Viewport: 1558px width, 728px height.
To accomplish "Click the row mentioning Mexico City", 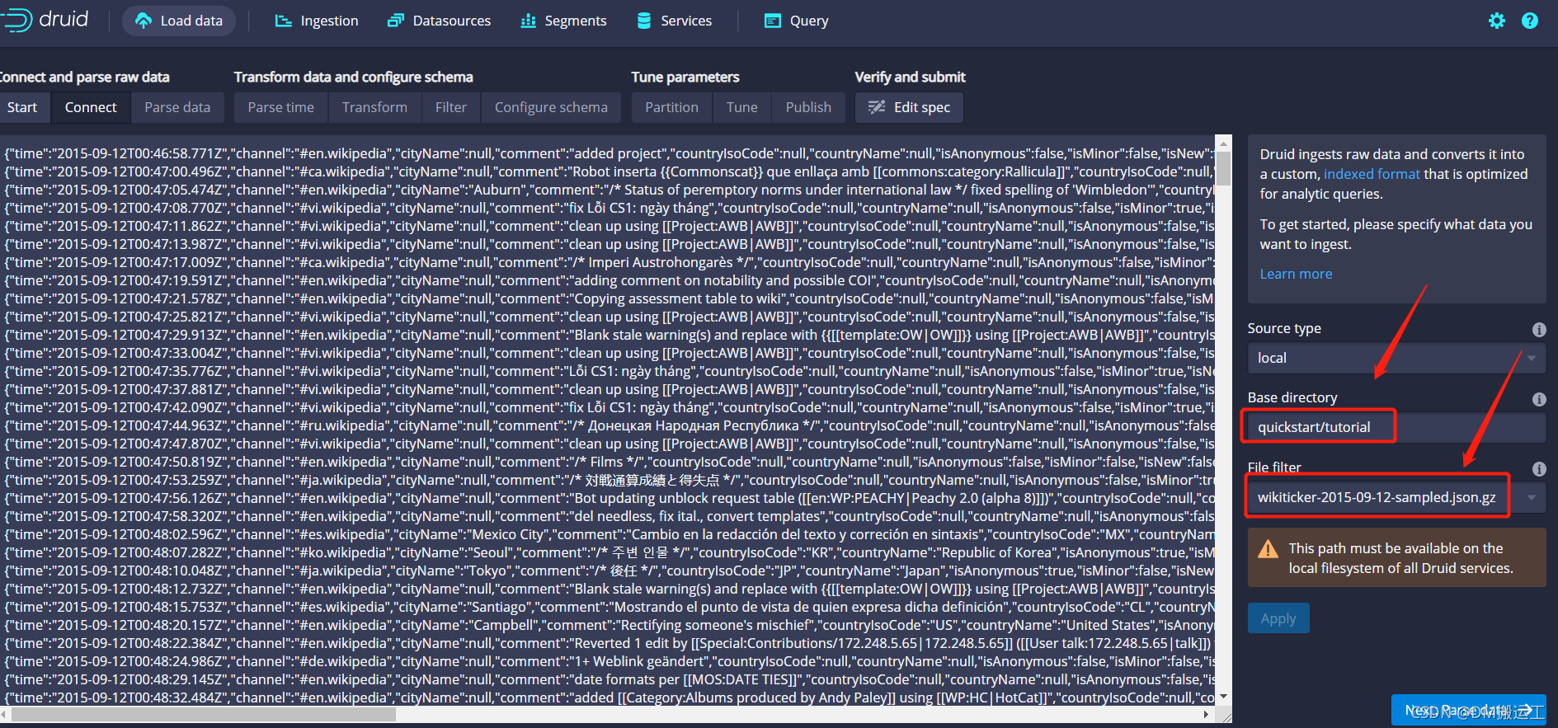I will tap(609, 534).
